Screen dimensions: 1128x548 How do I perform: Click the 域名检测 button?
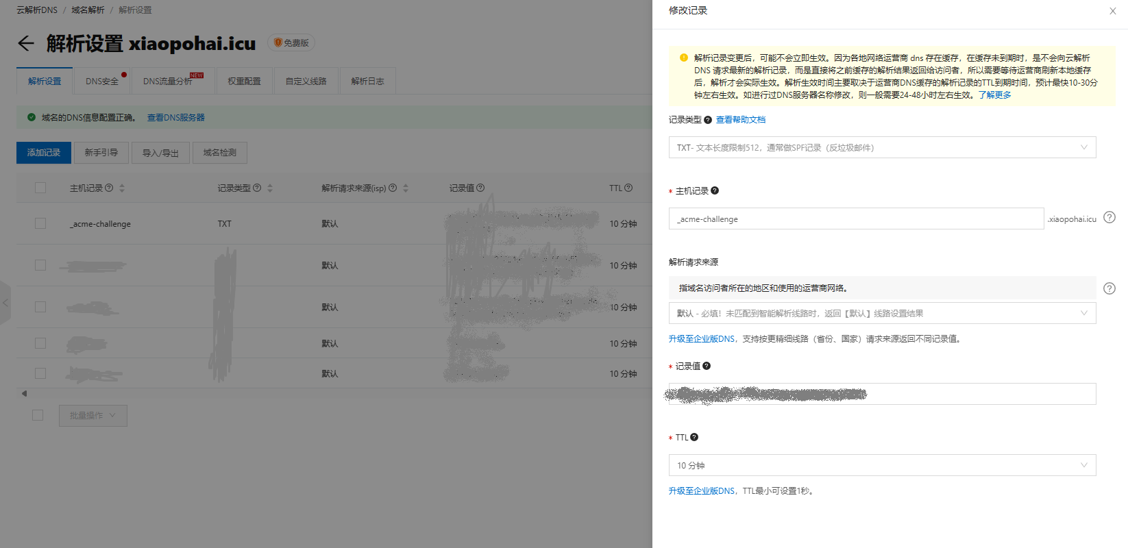[220, 153]
